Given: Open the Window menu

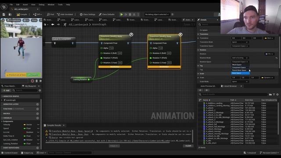Looking at the screenshot, I should tap(51, 5).
